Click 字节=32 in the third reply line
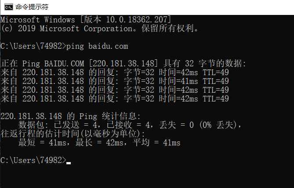Screen dimensions: 294x188 [x=139, y=90]
